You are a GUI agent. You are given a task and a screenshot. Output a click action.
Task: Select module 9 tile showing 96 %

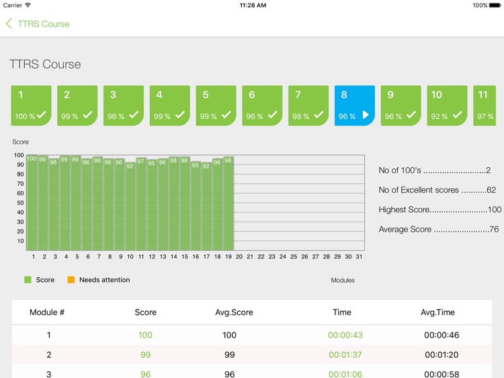[x=401, y=105]
